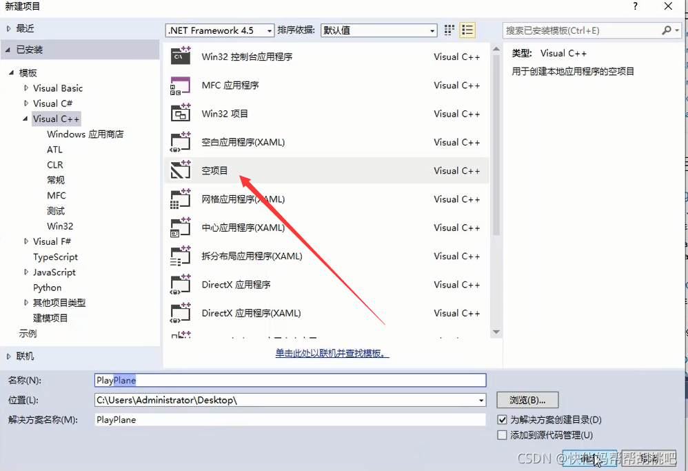Image resolution: width=688 pixels, height=471 pixels.
Task: Expand the 最近 section
Action: click(x=8, y=28)
